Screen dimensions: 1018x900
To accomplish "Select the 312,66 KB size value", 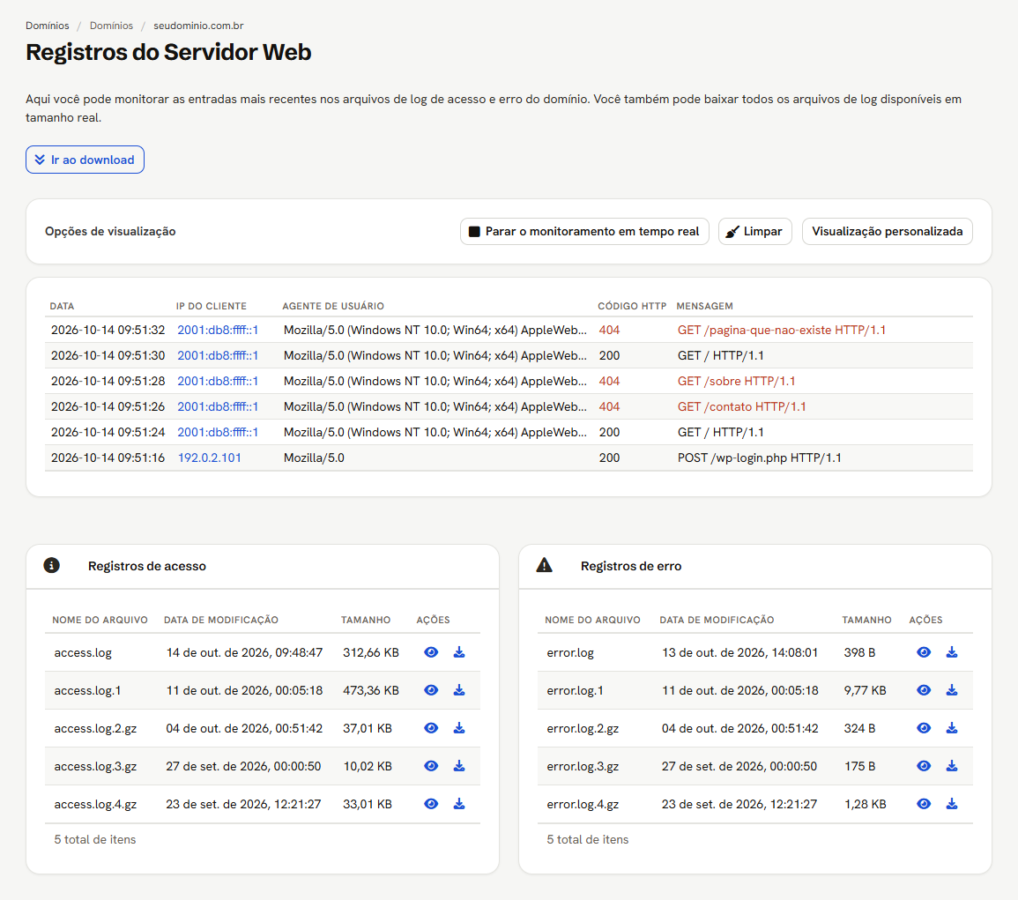I will point(371,652).
